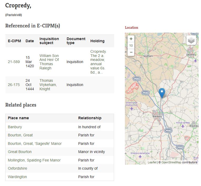Click the blue location marker pin
Viewport: 201px width, 186px height.
click(162, 93)
